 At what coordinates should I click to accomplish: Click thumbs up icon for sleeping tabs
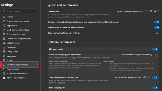tap(145, 77)
